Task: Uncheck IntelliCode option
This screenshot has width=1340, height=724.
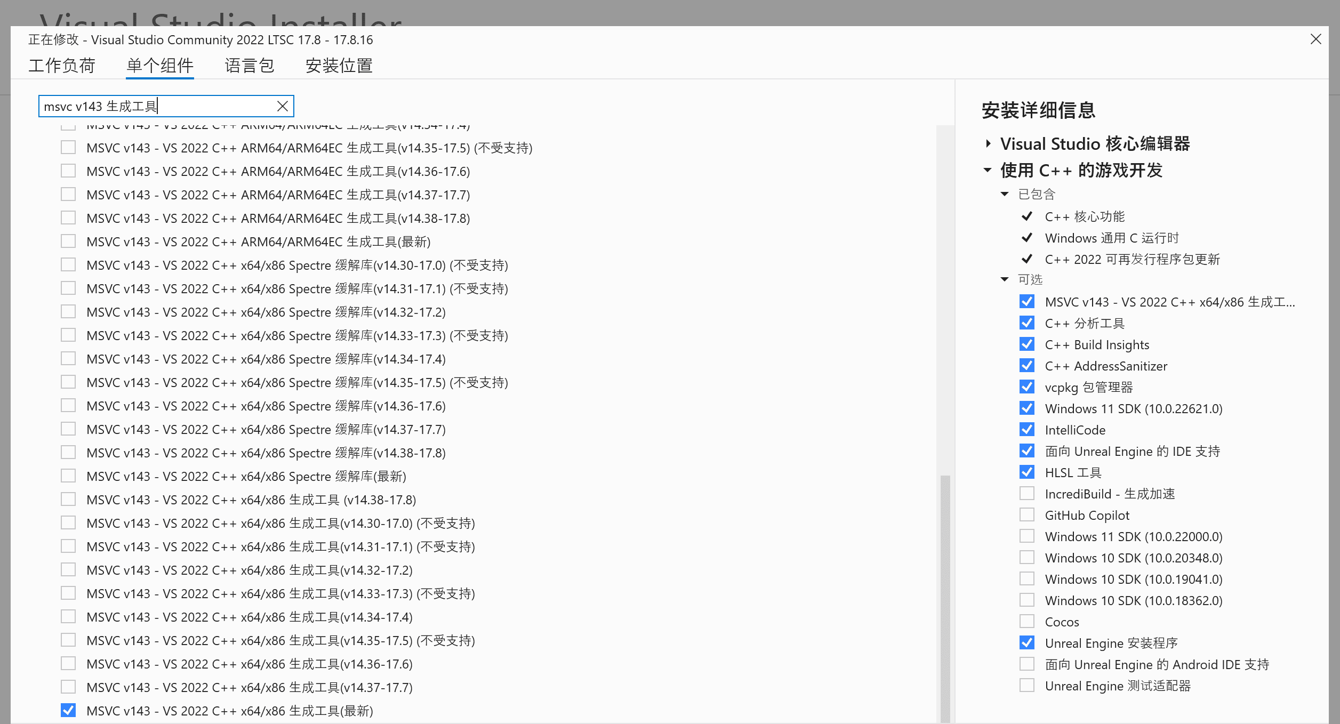Action: (x=1026, y=429)
